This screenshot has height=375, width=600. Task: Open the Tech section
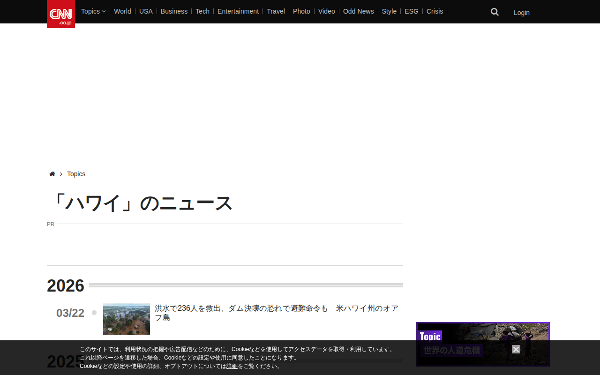pos(202,11)
